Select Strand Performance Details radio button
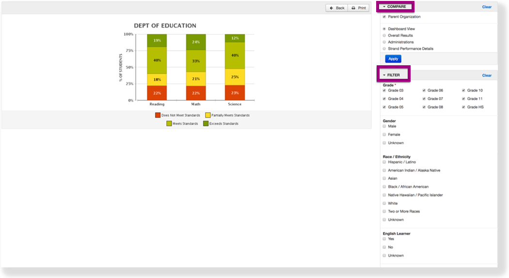Screen dimensions: 509x278 coord(384,49)
